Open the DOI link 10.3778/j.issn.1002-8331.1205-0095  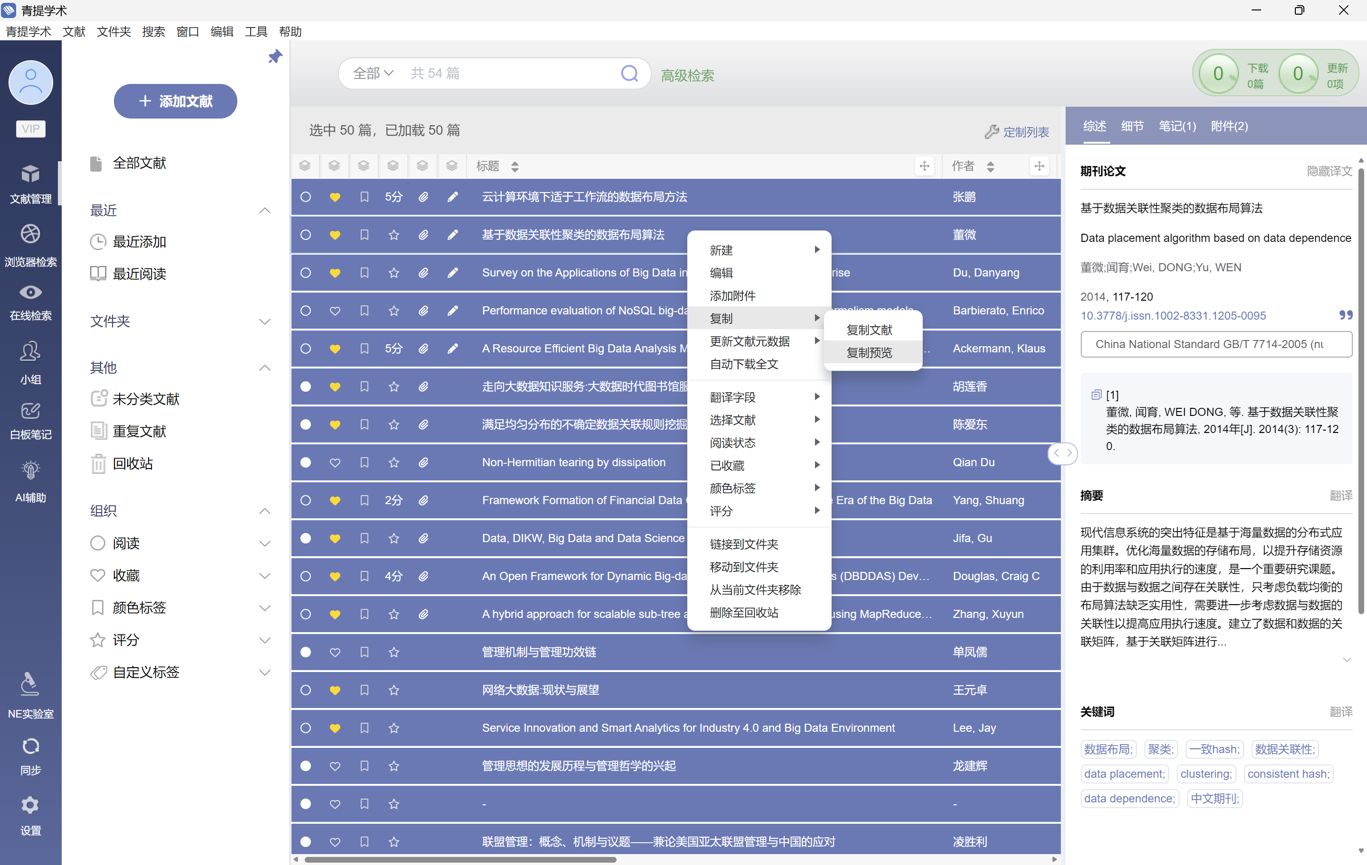tap(1173, 315)
